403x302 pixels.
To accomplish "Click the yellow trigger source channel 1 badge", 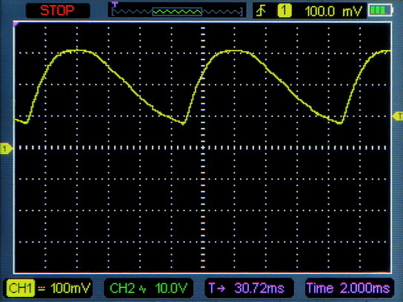I will coord(284,11).
